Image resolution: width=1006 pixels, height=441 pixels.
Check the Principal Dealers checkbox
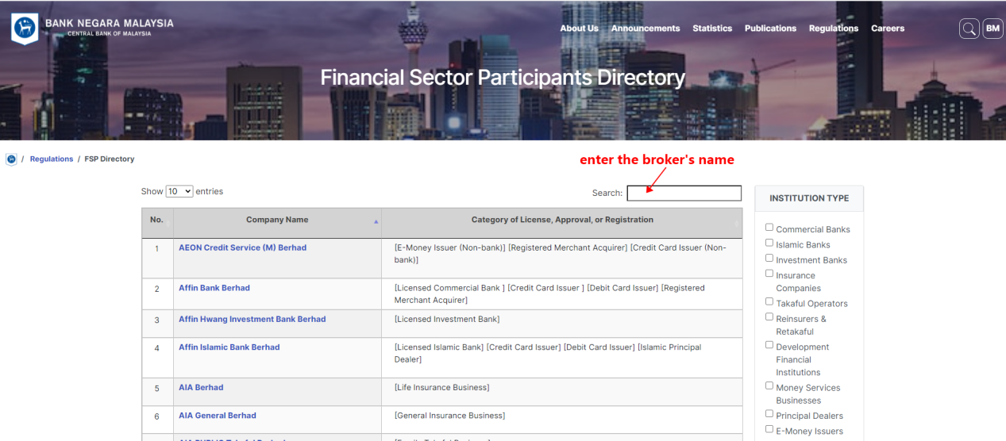tap(769, 413)
